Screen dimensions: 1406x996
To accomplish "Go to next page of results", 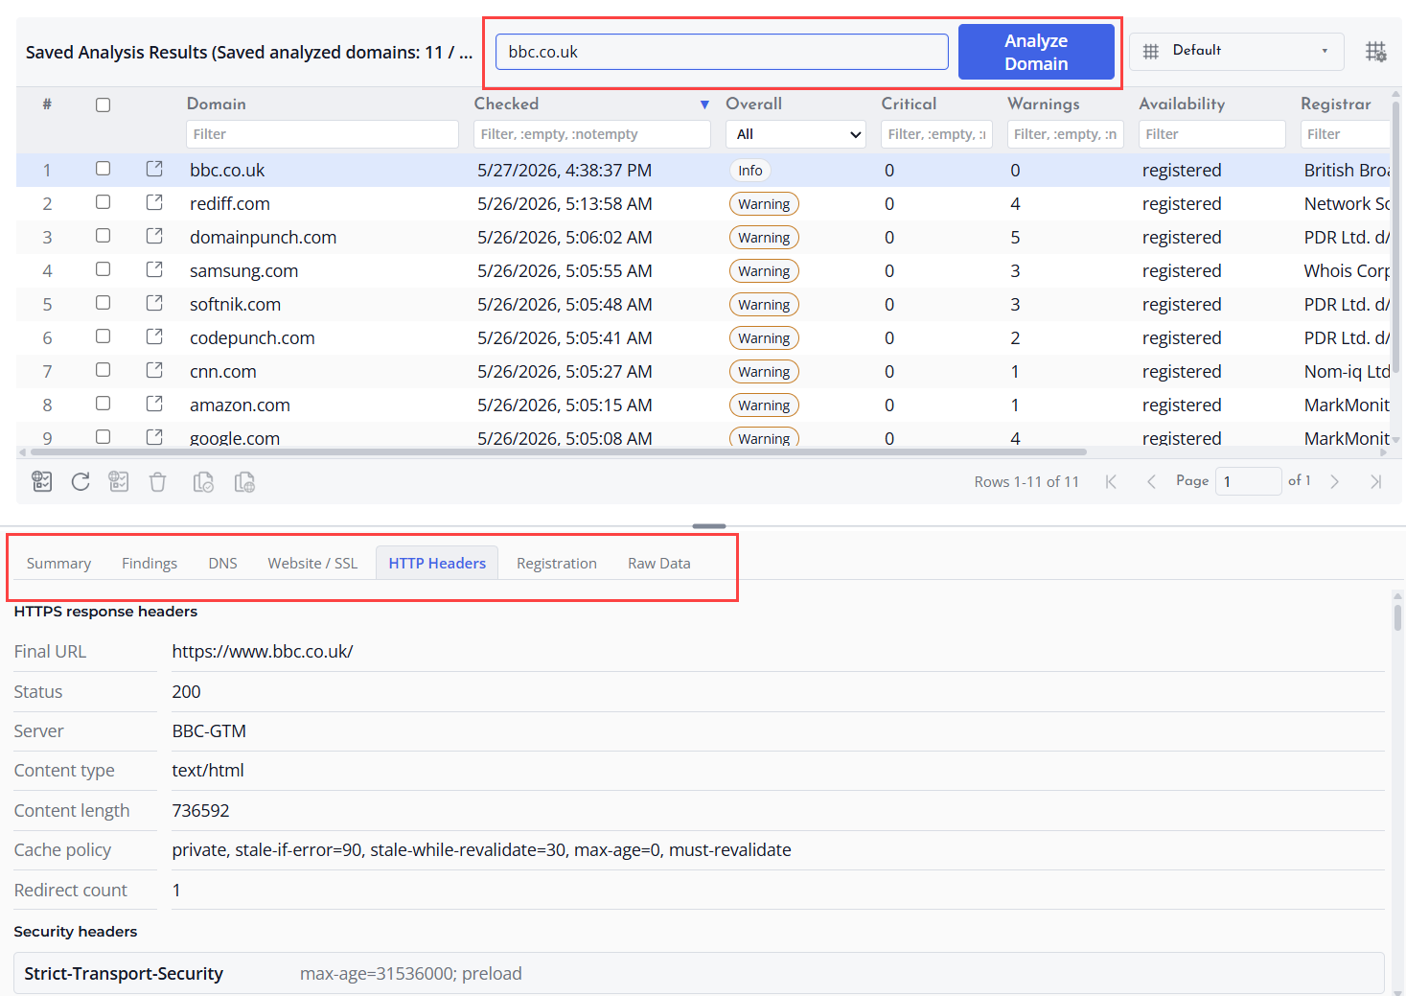I will (1334, 481).
